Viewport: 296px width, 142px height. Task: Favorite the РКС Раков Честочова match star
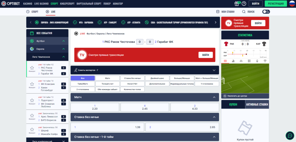click(32, 68)
